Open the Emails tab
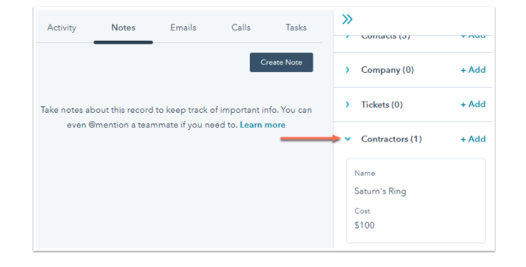Screen dimensions: 526x267 coord(183,28)
